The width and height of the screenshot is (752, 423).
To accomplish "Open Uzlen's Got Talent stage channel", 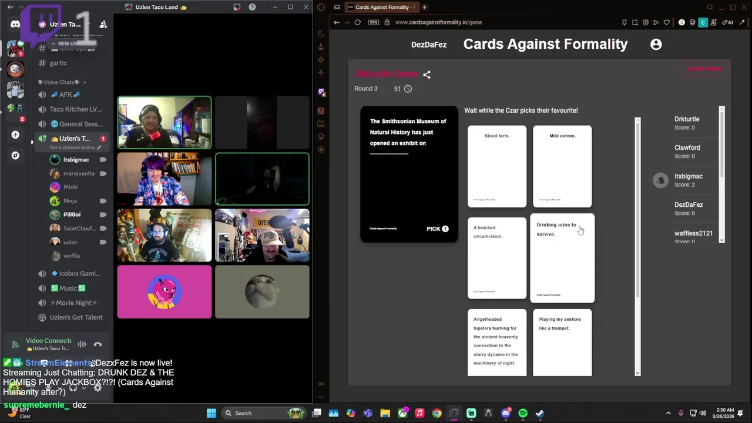I will pyautogui.click(x=72, y=317).
